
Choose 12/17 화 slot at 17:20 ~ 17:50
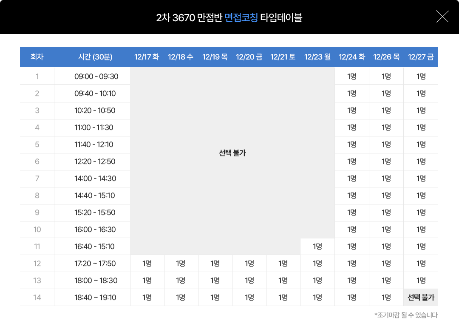click(x=147, y=264)
